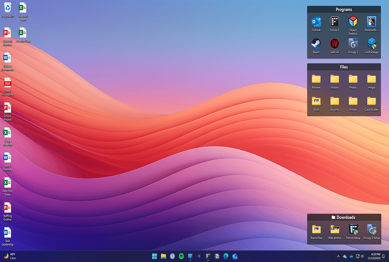
Task: Open Spotify from the taskbar
Action: coord(181,256)
